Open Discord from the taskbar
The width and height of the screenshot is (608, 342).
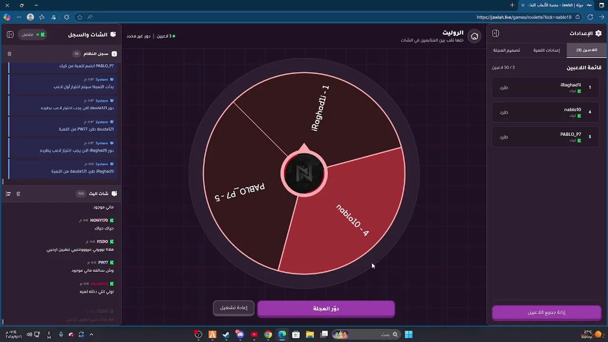click(x=240, y=335)
